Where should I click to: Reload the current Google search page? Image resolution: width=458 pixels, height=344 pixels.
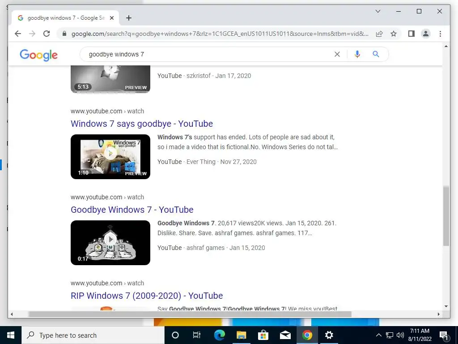(x=47, y=34)
